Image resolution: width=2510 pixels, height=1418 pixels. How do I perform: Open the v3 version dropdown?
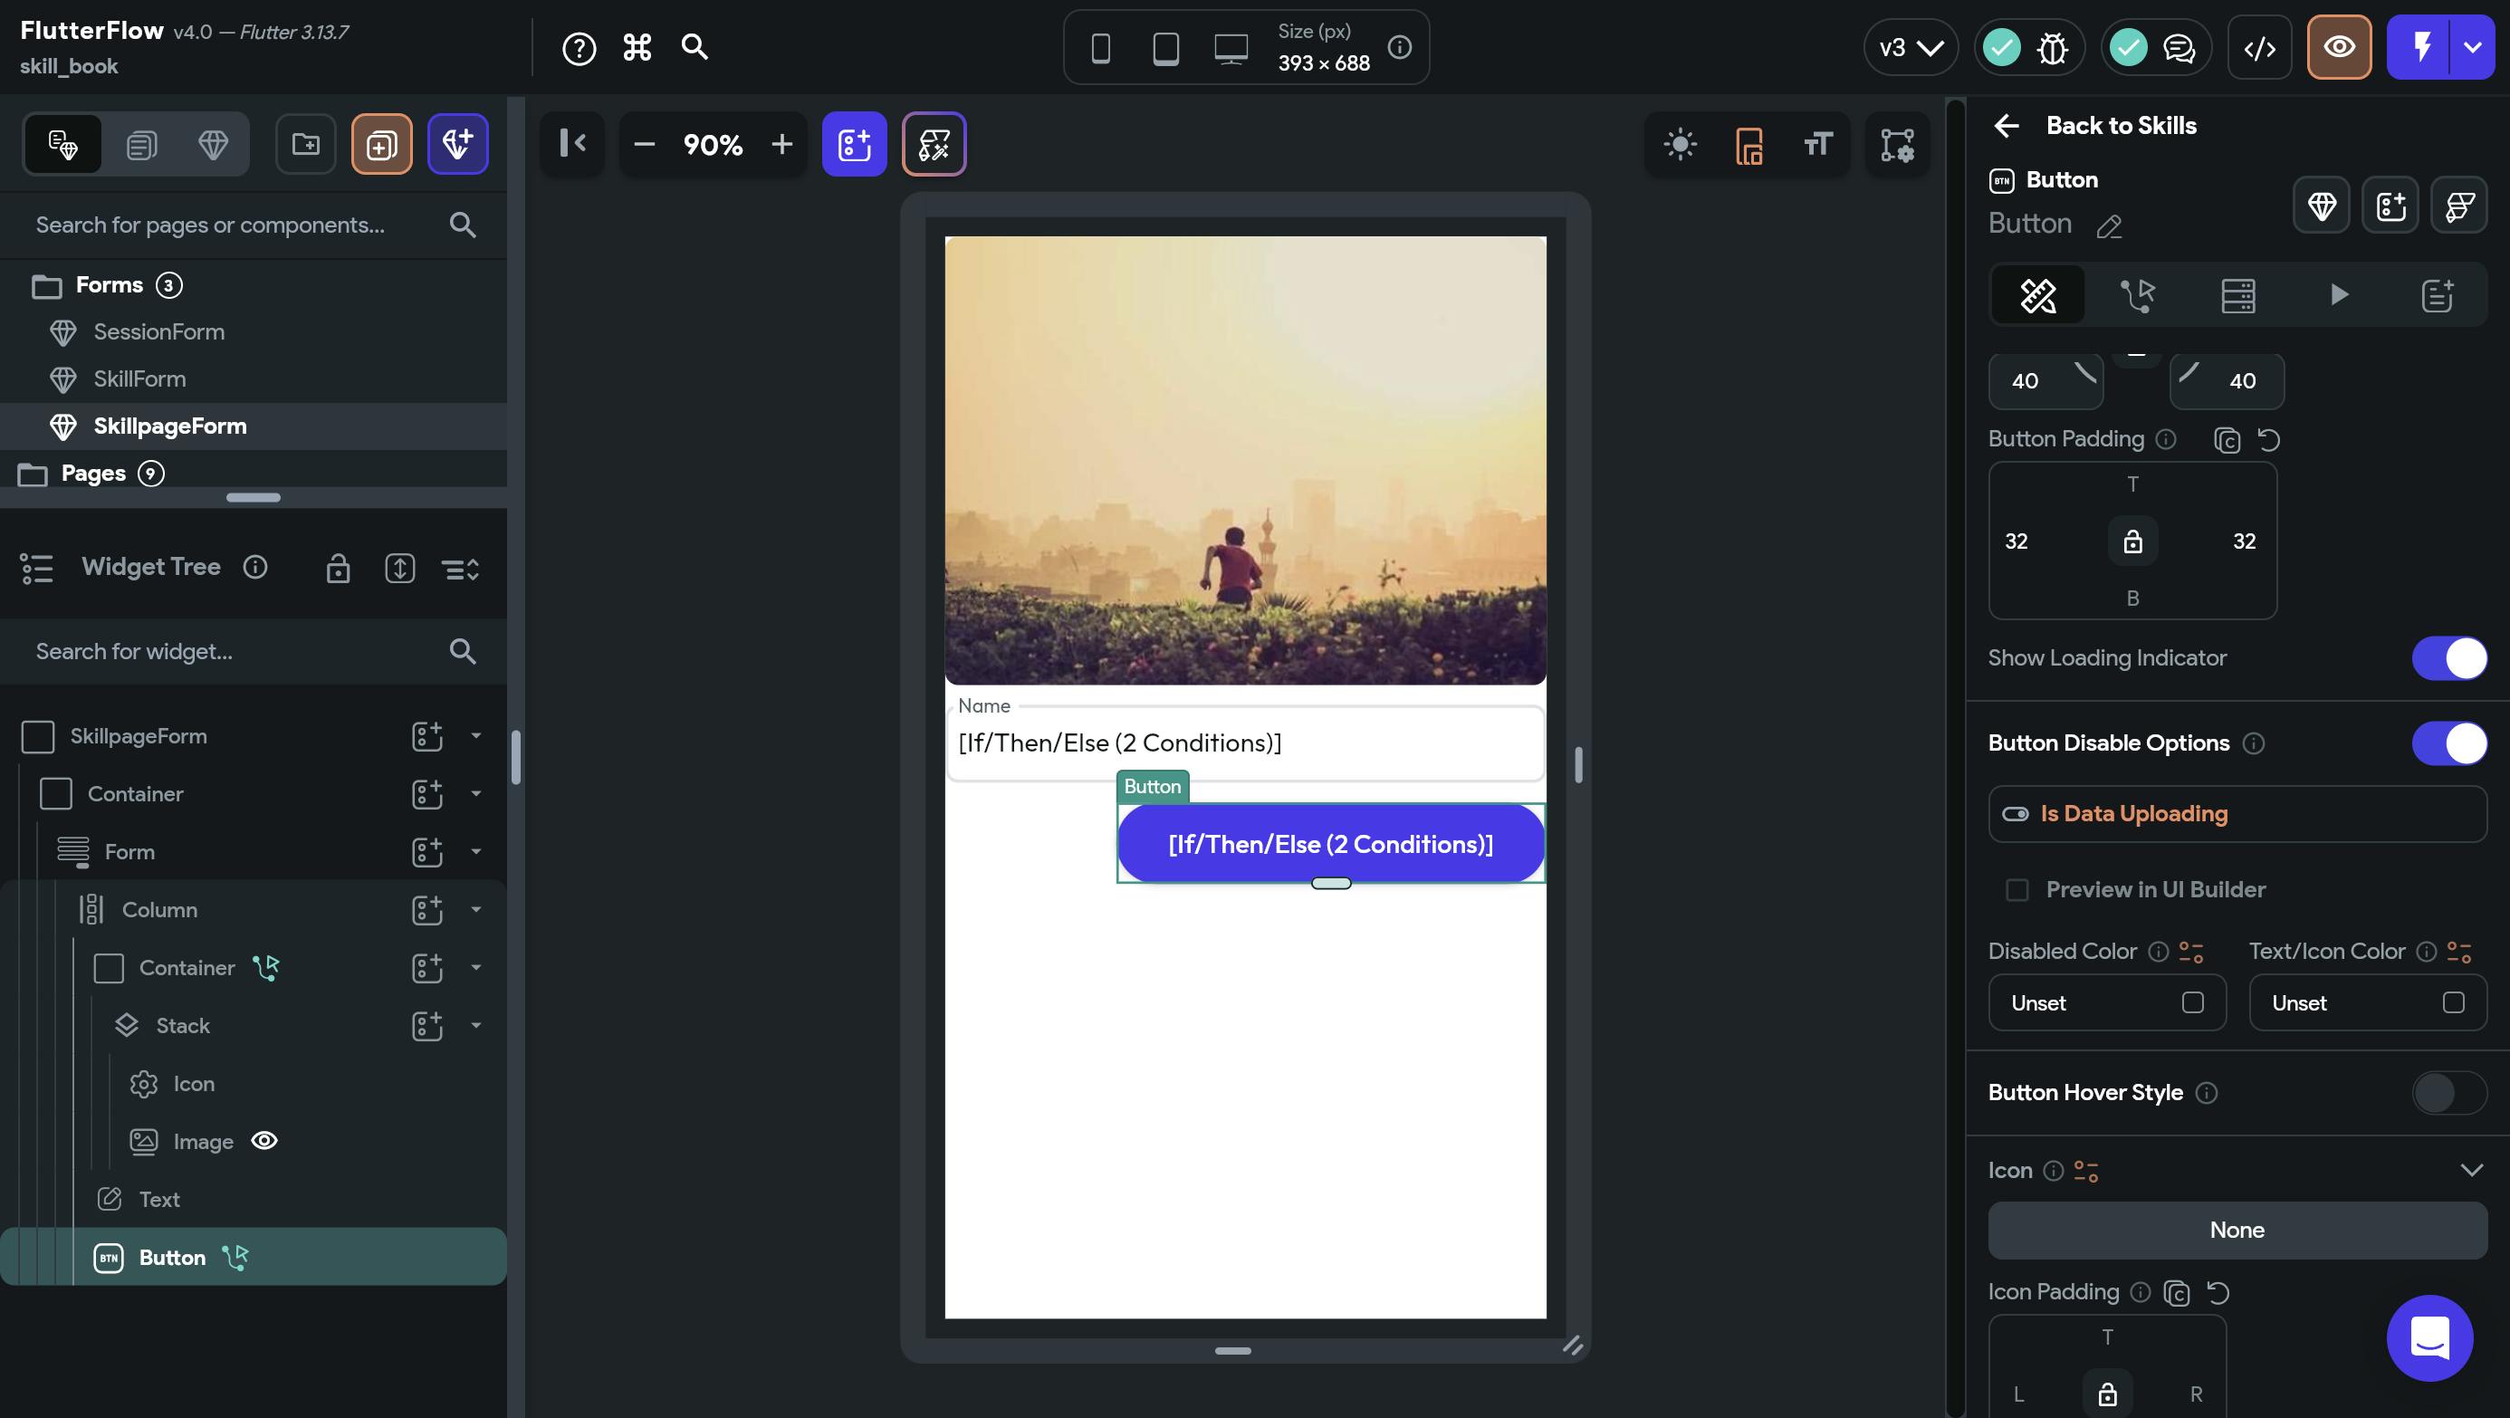coord(1910,48)
